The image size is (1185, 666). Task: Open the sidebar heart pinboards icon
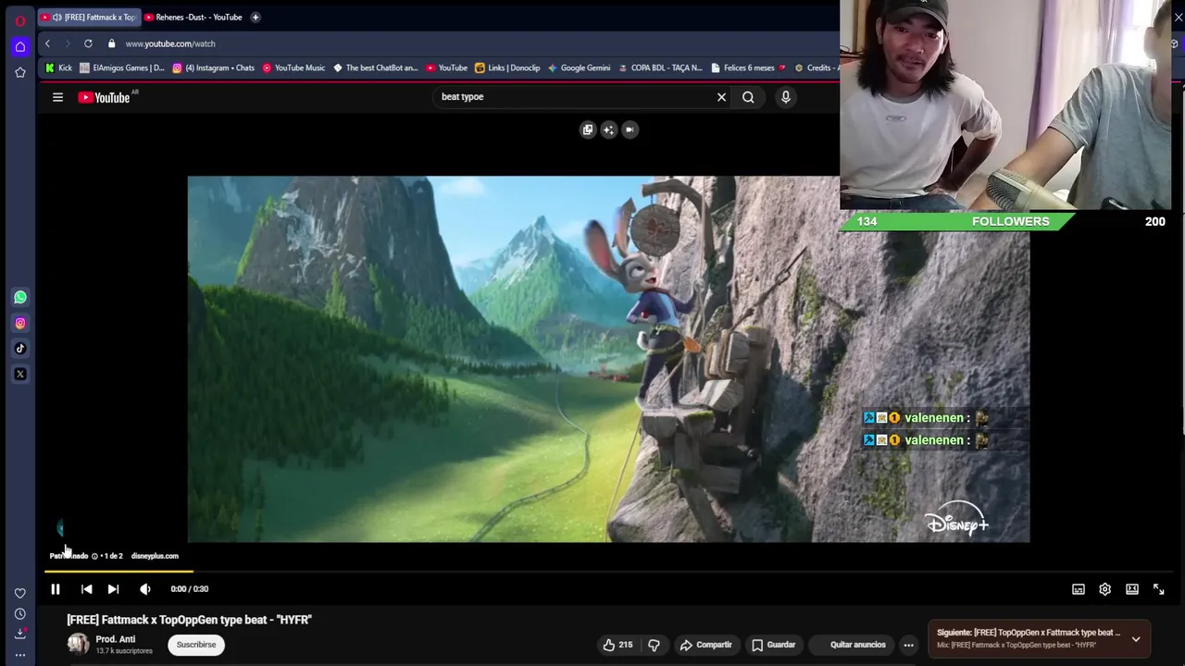coord(20,593)
